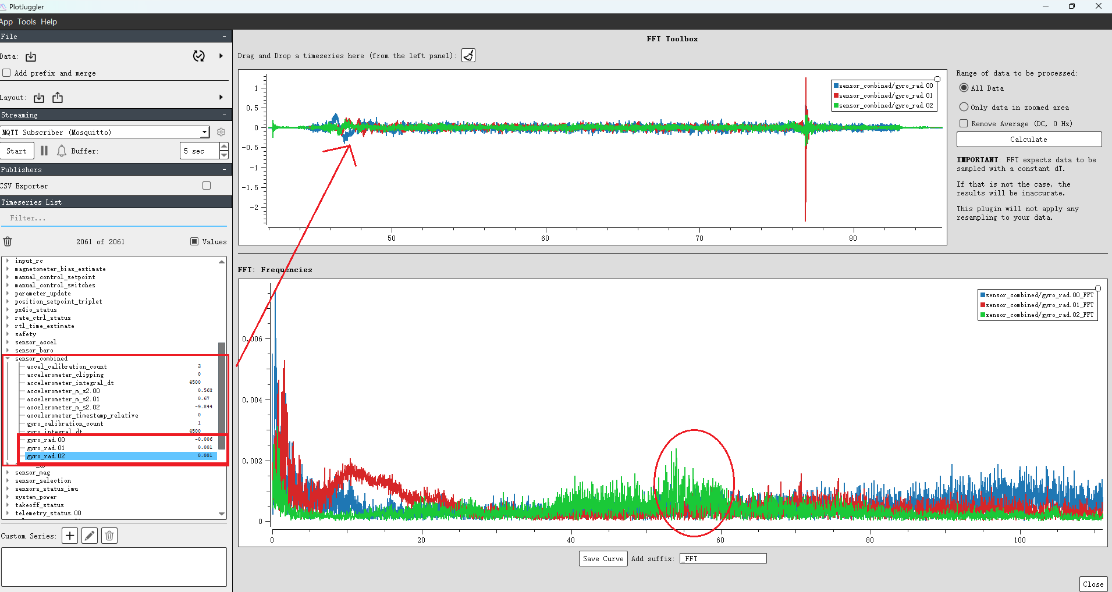Image resolution: width=1112 pixels, height=592 pixels.
Task: Check Remove Average (DC, 0 Hz)
Action: [964, 123]
